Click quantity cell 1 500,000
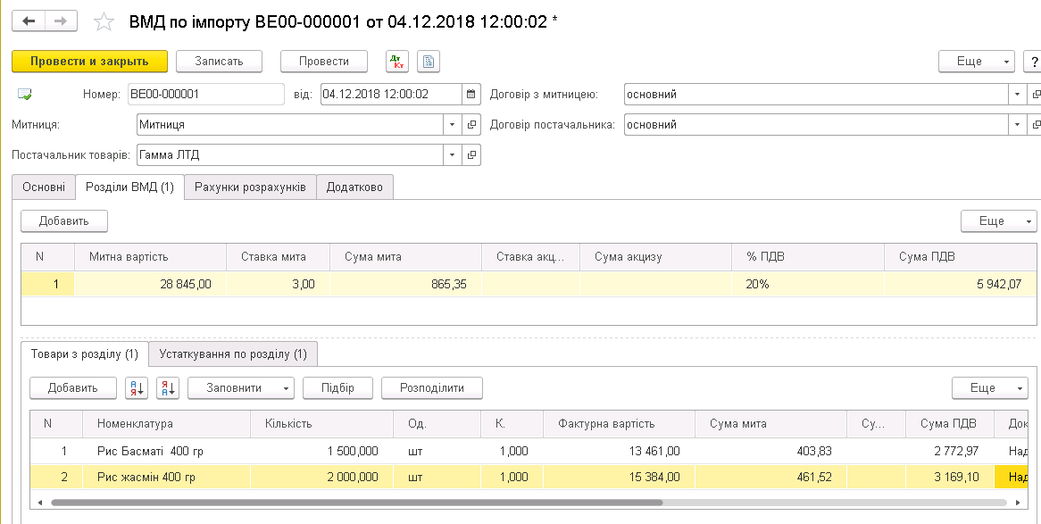This screenshot has width=1041, height=524. (321, 452)
